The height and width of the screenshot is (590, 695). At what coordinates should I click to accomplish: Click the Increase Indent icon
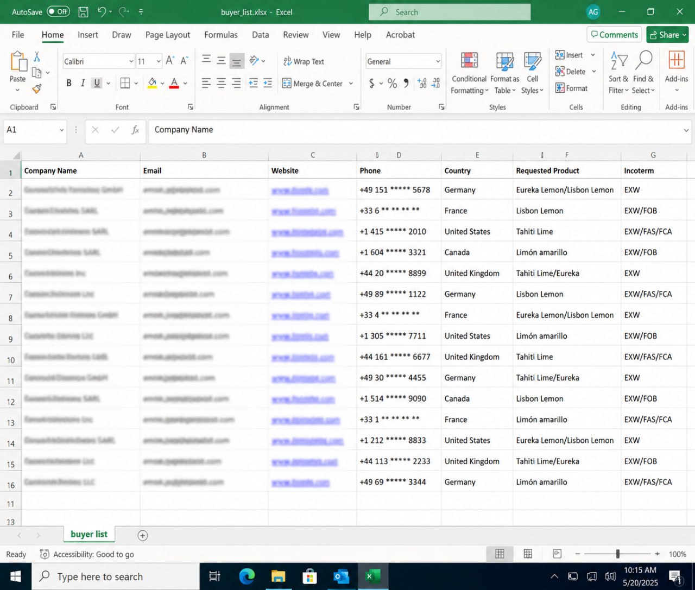click(268, 83)
